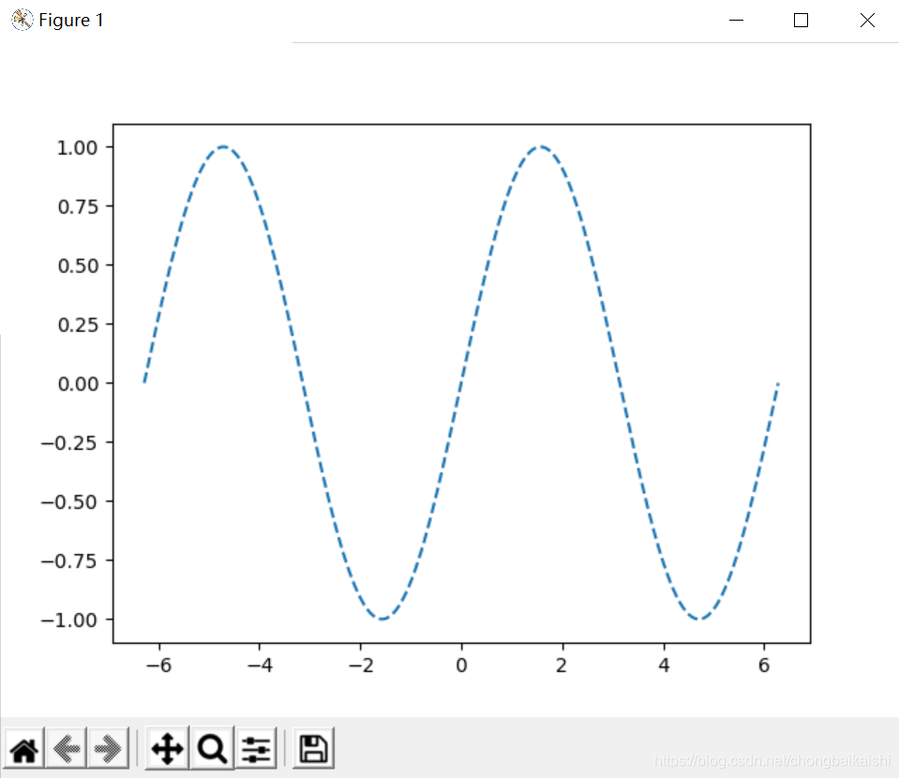Click the −4 x-axis tick label
This screenshot has height=778, width=899.
pyautogui.click(x=260, y=666)
